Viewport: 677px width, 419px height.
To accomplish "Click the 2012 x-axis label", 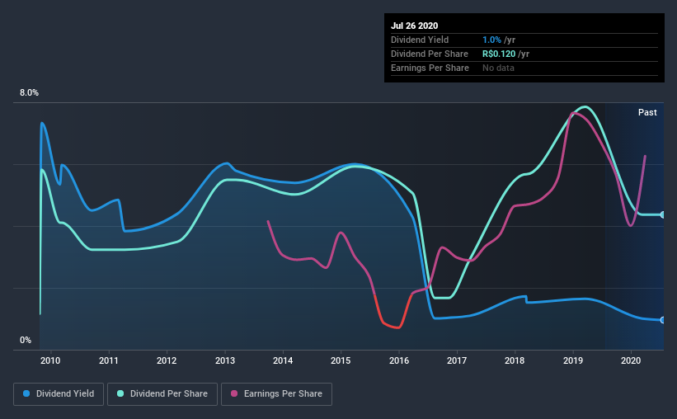I will (167, 360).
